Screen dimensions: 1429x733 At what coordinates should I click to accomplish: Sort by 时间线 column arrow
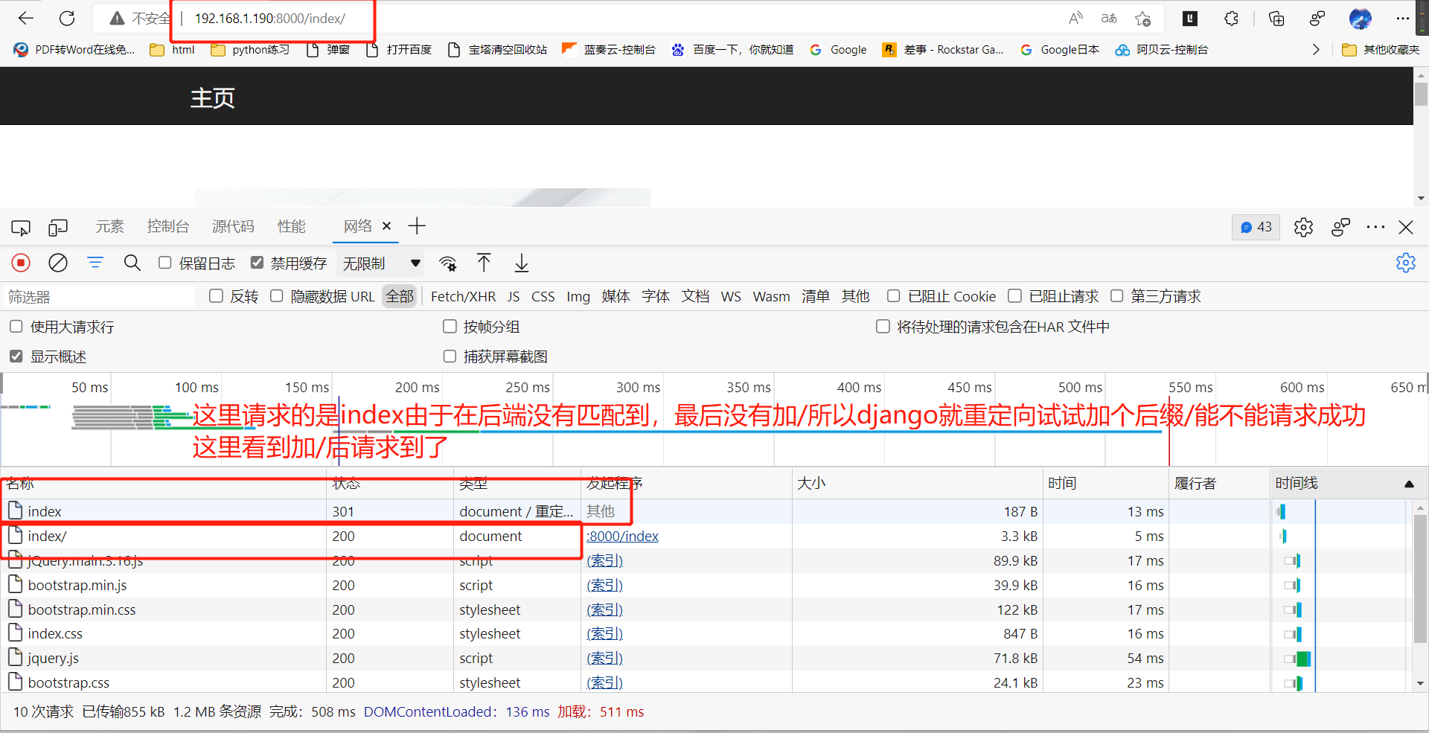(1409, 484)
